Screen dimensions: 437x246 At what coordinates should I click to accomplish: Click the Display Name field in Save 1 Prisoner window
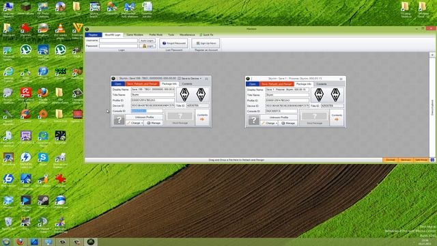point(287,90)
